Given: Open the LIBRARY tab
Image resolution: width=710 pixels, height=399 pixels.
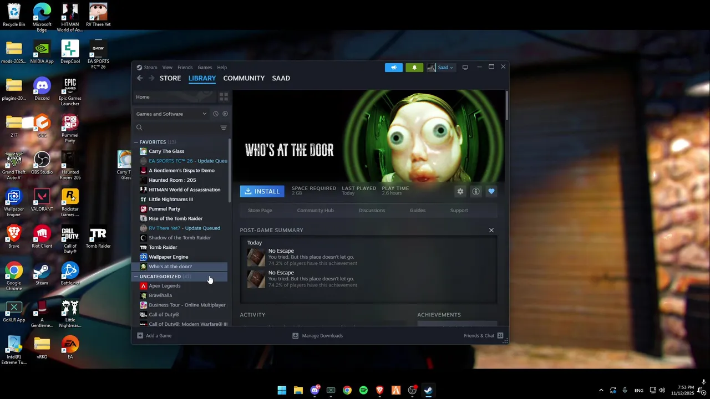Looking at the screenshot, I should tap(202, 78).
